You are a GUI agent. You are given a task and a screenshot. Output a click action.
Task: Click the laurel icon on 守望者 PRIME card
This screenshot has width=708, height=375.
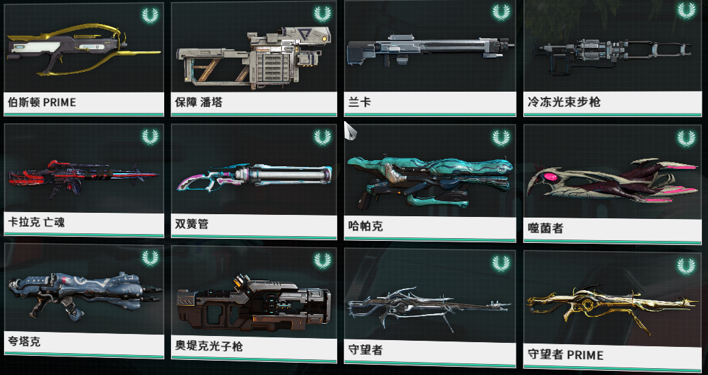click(686, 266)
